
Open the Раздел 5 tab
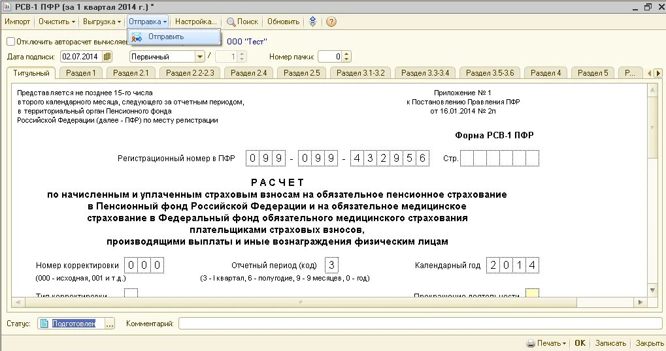point(593,73)
